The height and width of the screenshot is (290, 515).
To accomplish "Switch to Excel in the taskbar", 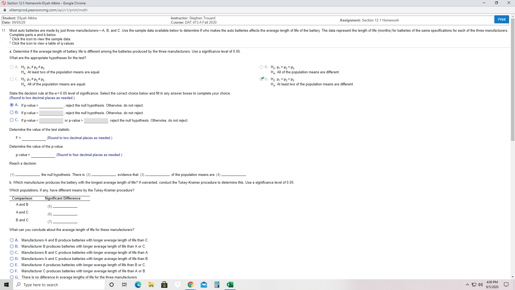I will 230,285.
